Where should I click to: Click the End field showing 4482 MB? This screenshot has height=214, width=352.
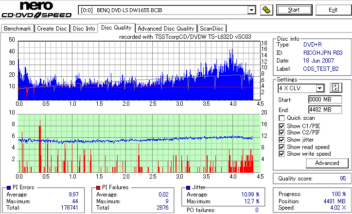(325, 110)
